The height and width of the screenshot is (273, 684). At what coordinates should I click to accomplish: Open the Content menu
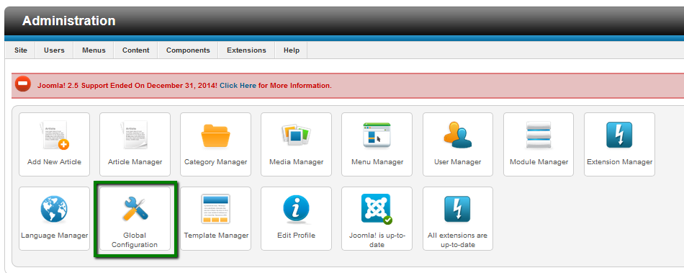(x=135, y=50)
